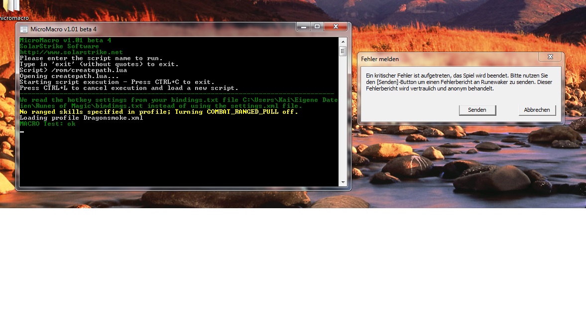Click the empty console scrollbar track
Viewport: 586px width, 322px height.
coord(343,119)
